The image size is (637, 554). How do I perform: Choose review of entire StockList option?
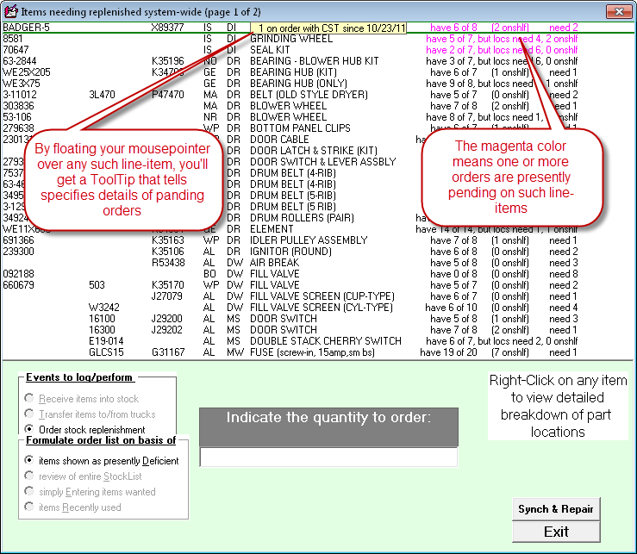[x=31, y=476]
